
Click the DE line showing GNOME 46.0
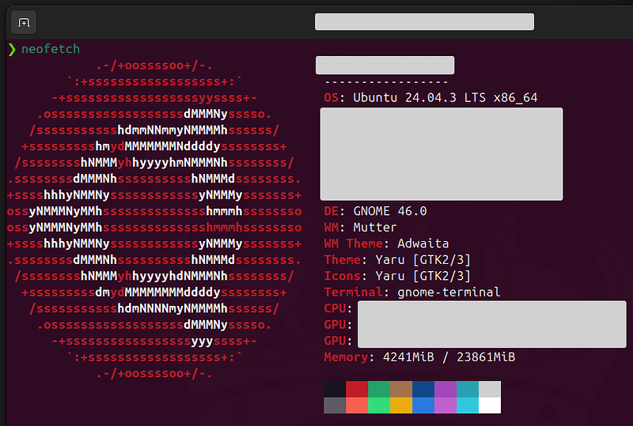375,211
